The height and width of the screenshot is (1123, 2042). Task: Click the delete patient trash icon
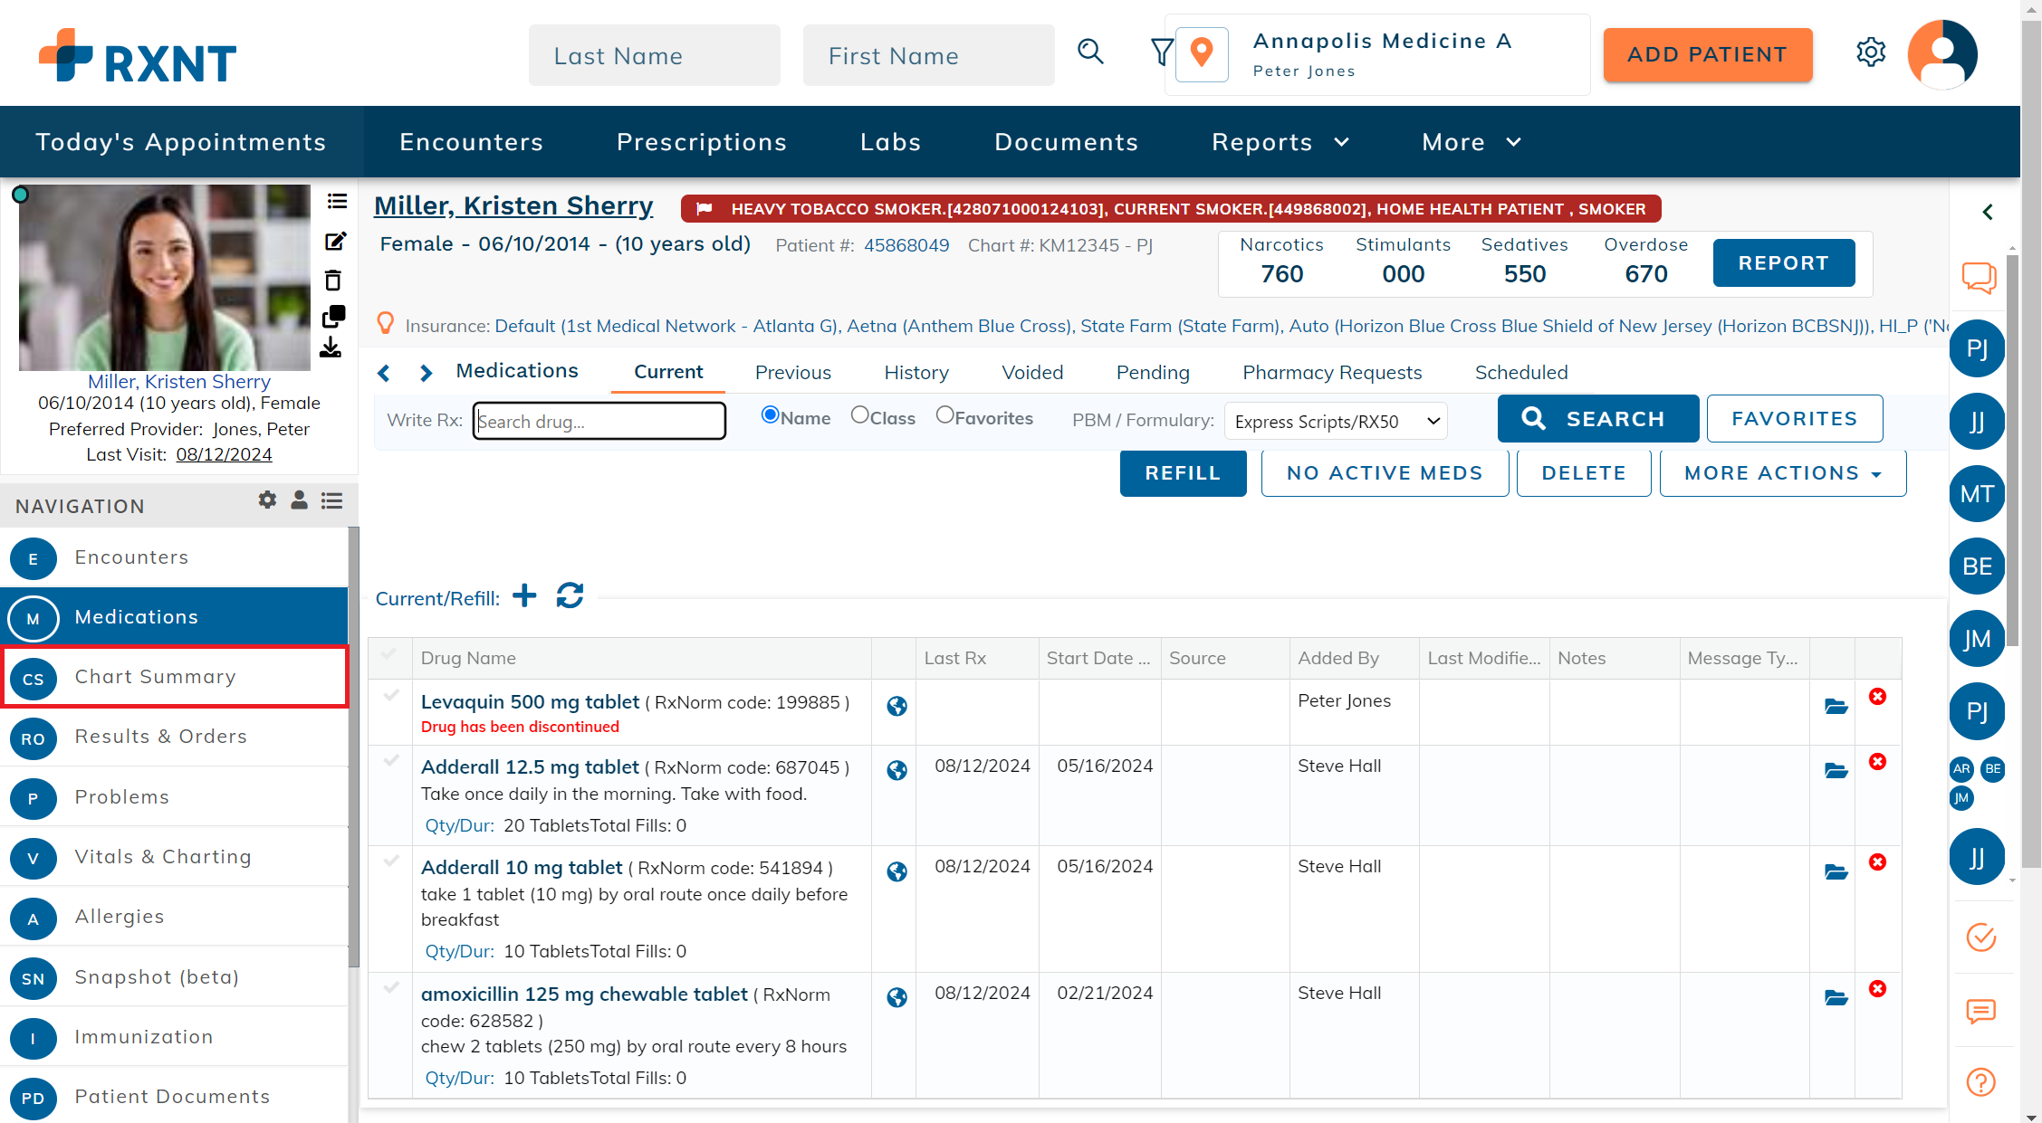click(334, 281)
